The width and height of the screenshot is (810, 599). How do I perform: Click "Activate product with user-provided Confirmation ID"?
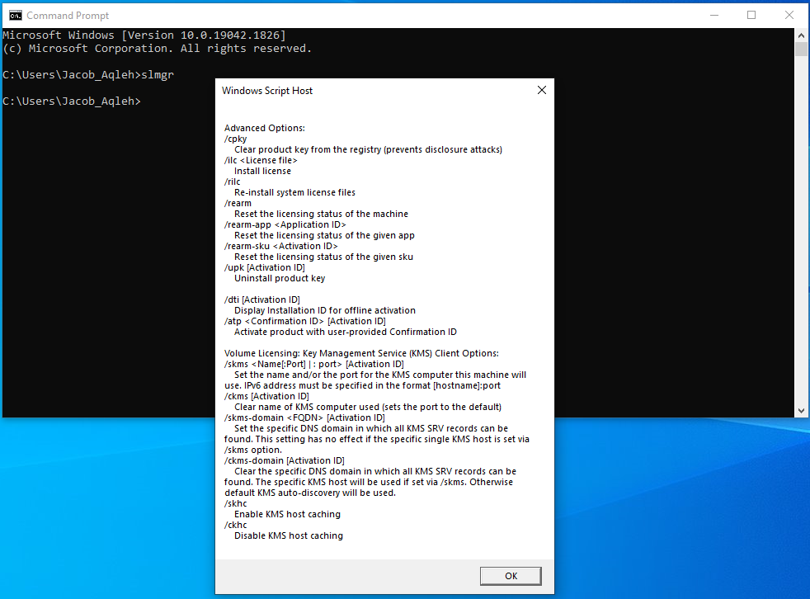(x=345, y=332)
